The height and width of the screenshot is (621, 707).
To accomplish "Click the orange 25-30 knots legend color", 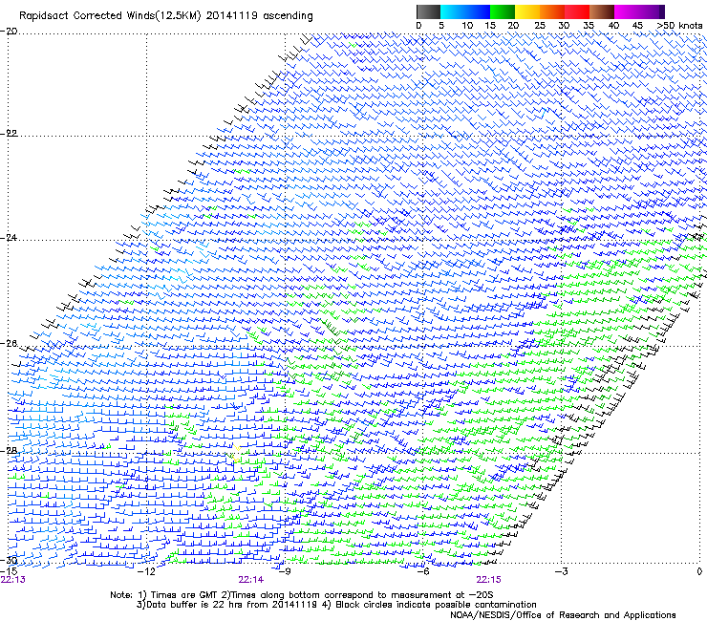I will (x=552, y=11).
